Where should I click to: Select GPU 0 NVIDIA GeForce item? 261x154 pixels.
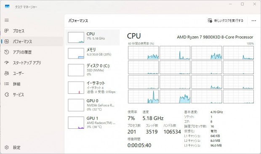pyautogui.click(x=92, y=105)
